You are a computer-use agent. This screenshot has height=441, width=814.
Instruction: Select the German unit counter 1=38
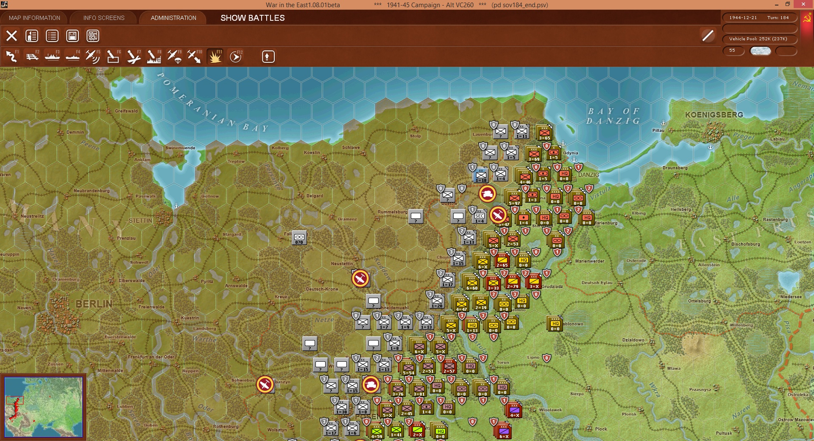pyautogui.click(x=341, y=407)
